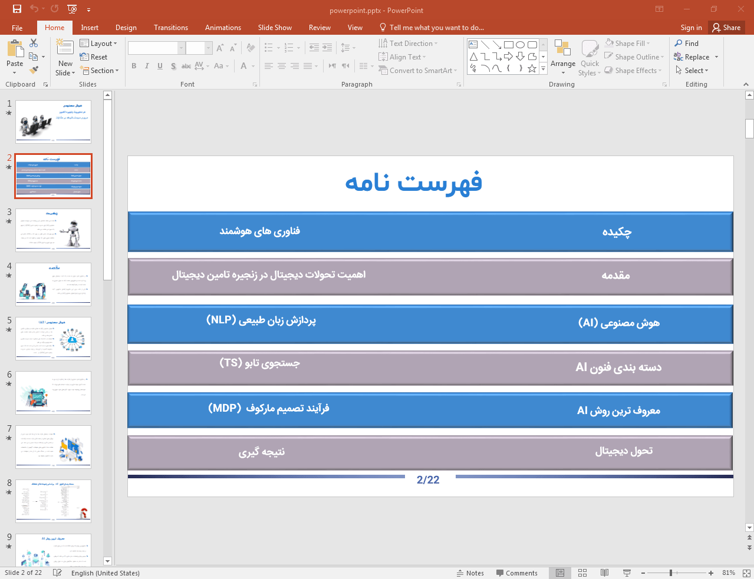Open the Transitions tab
Image resolution: width=754 pixels, height=579 pixels.
(x=171, y=28)
